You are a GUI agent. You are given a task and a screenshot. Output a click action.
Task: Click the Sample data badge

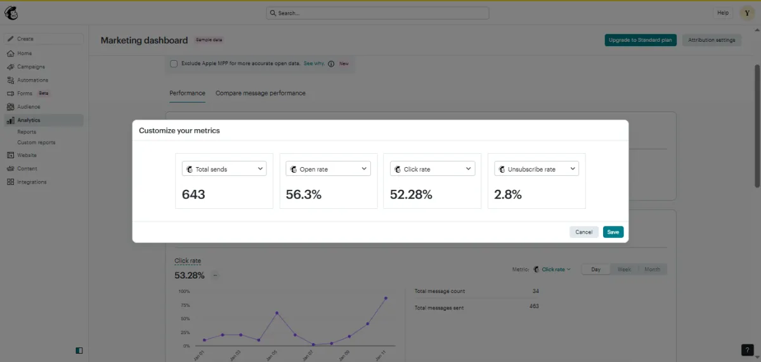[209, 40]
